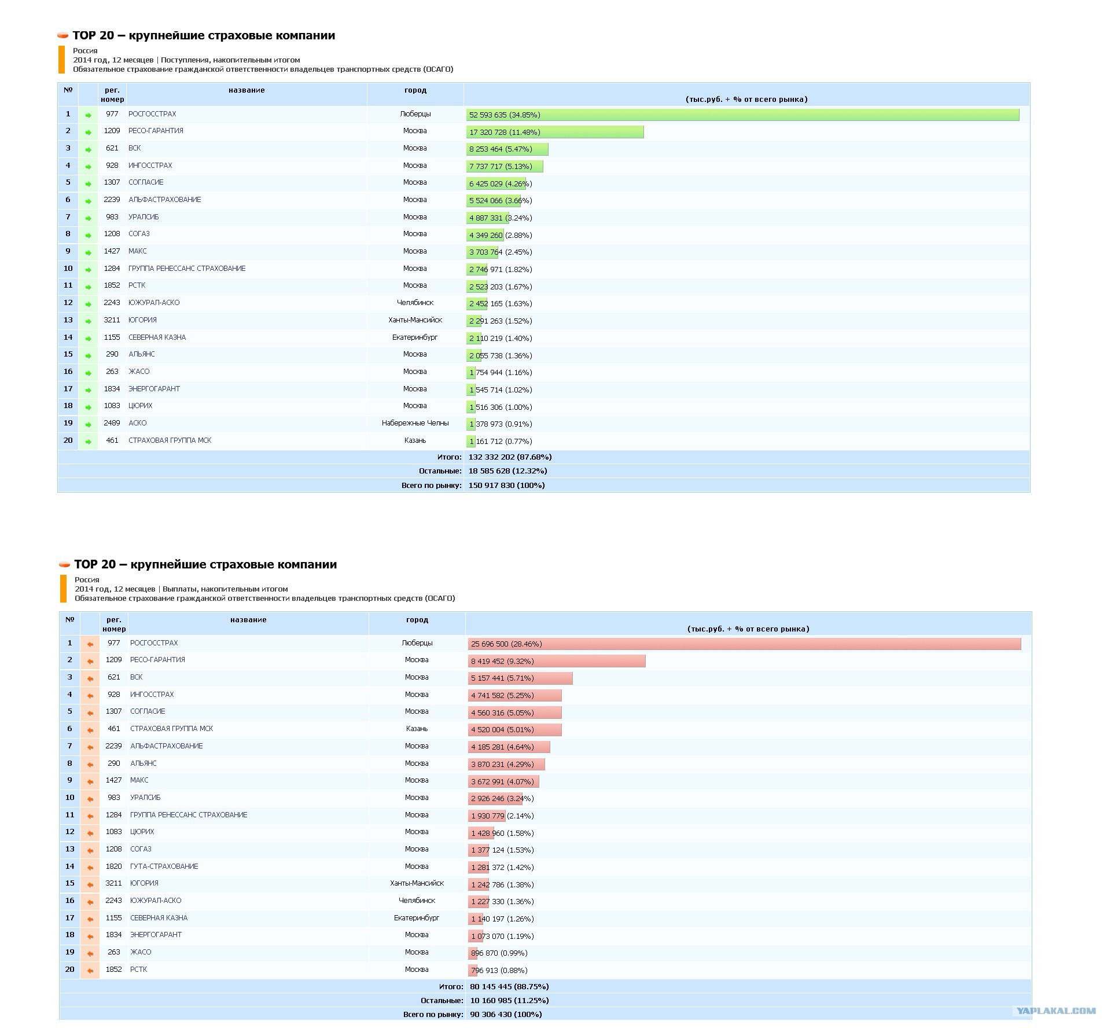
Task: Open ИНГОССТРАХ link in the Выплаты table
Action: [152, 695]
